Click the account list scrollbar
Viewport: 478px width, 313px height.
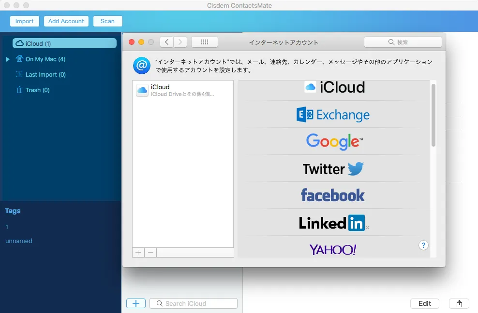tap(433, 116)
